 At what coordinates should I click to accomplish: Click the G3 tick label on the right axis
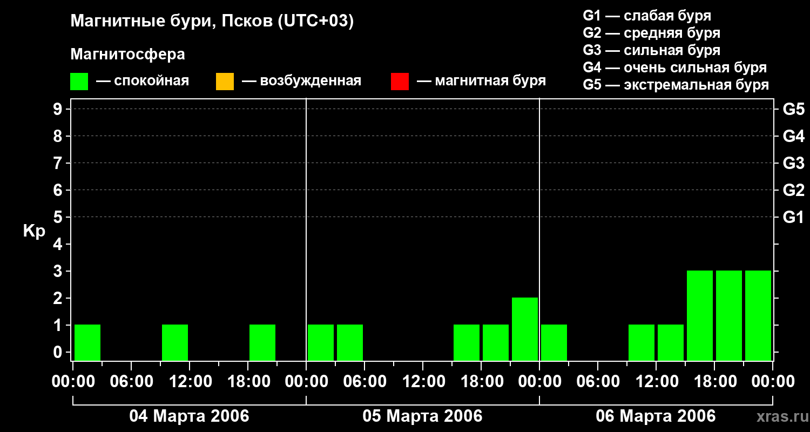pyautogui.click(x=794, y=163)
